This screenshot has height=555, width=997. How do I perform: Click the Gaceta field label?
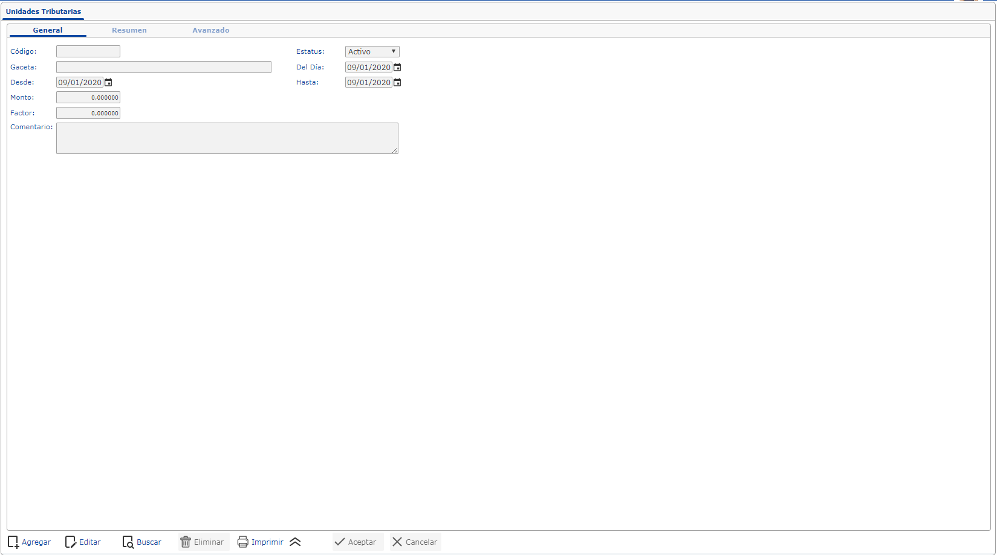[x=24, y=67]
